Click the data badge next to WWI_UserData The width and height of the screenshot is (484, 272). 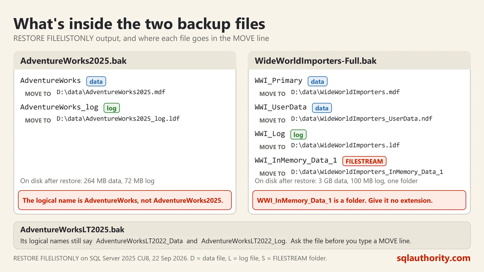click(322, 108)
